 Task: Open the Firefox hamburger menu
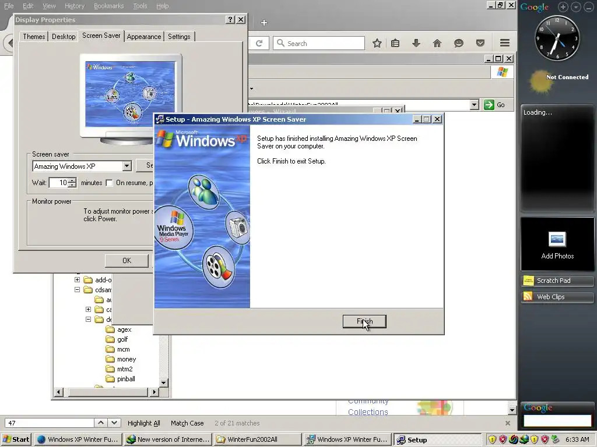(x=505, y=43)
